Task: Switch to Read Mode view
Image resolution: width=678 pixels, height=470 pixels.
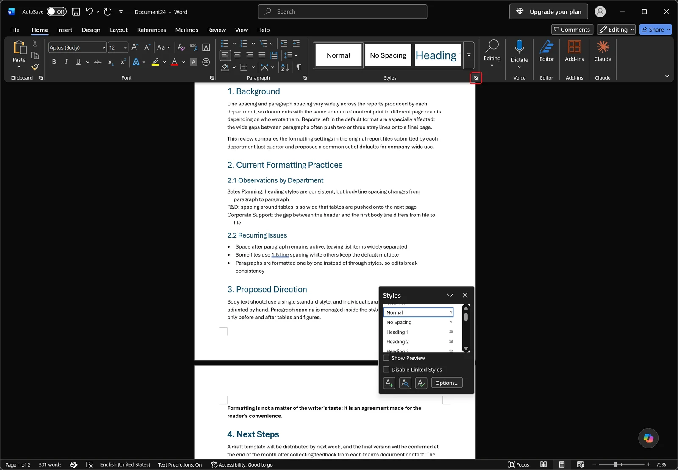Action: (543, 464)
